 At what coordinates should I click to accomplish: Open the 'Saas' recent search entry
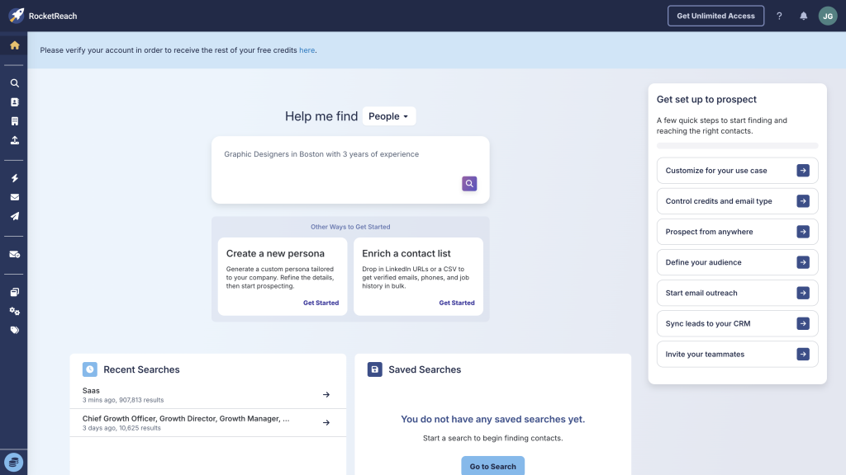[207, 395]
